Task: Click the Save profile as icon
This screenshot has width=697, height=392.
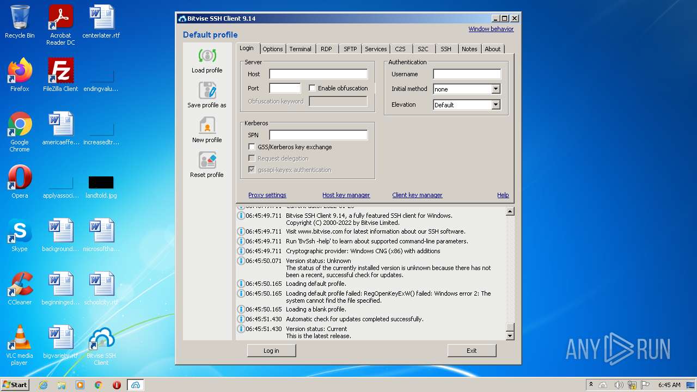Action: [207, 90]
